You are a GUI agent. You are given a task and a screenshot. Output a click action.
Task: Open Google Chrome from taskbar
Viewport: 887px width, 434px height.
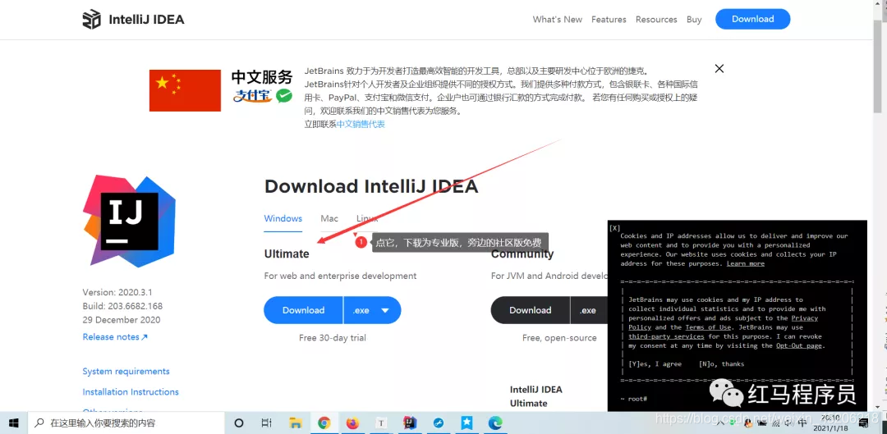pyautogui.click(x=324, y=423)
